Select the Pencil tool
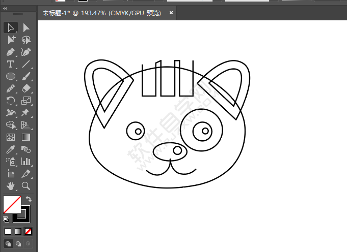This screenshot has height=252, width=347. pyautogui.click(x=11, y=88)
